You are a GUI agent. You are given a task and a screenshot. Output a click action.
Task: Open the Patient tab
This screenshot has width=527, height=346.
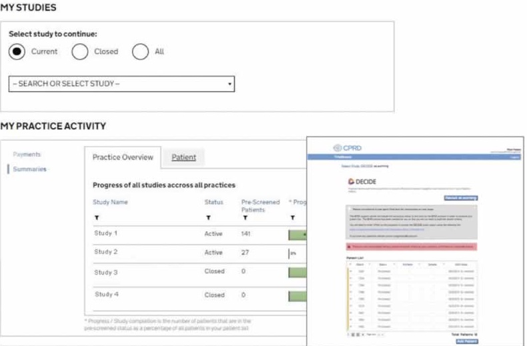(x=183, y=157)
